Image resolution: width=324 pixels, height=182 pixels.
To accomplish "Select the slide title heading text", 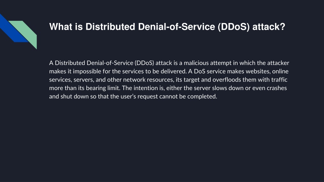I will click(167, 27).
